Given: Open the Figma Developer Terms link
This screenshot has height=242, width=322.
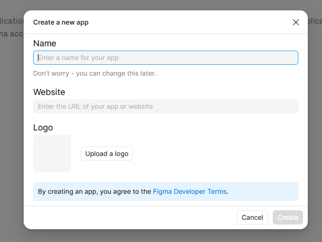Looking at the screenshot, I should point(190,191).
